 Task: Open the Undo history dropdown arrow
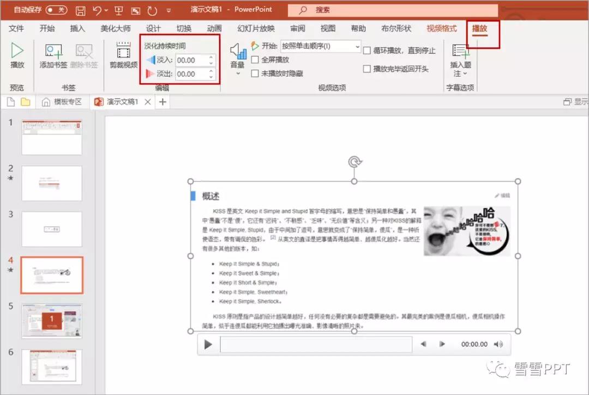coord(106,10)
